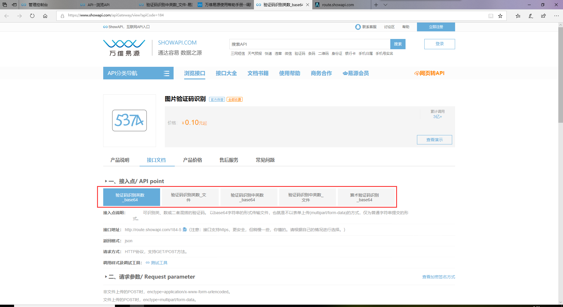Viewport: 563px width, 307px height.
Task: Add page to favorites with star icon
Action: click(500, 16)
